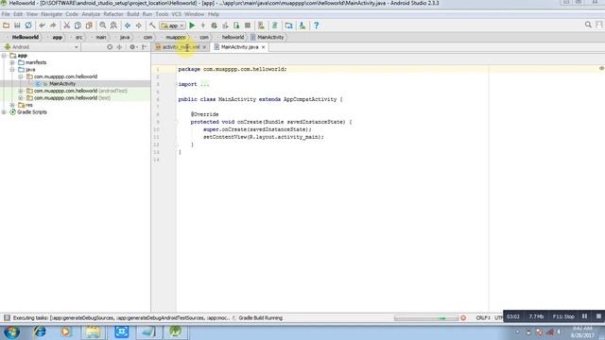Click the CRLF line separator indicator
The height and width of the screenshot is (340, 605).
pos(483,318)
